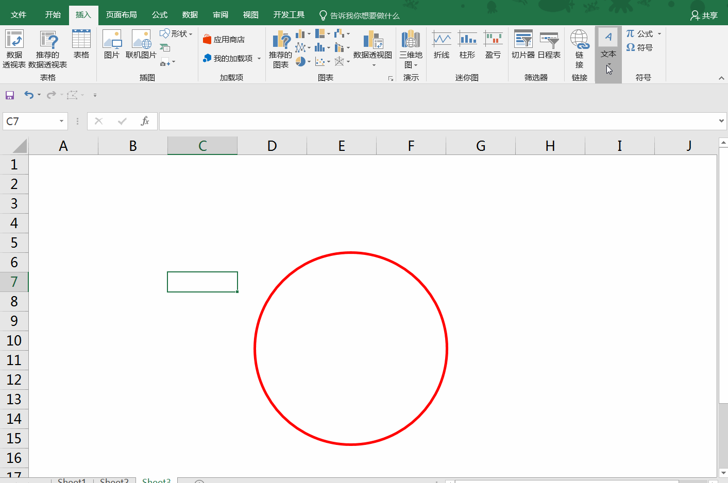Select row 3 header
728x483 pixels.
click(14, 203)
